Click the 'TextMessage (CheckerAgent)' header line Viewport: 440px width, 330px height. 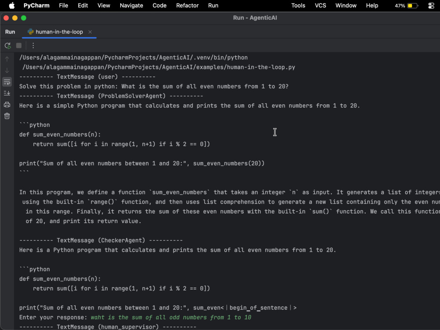[101, 241]
